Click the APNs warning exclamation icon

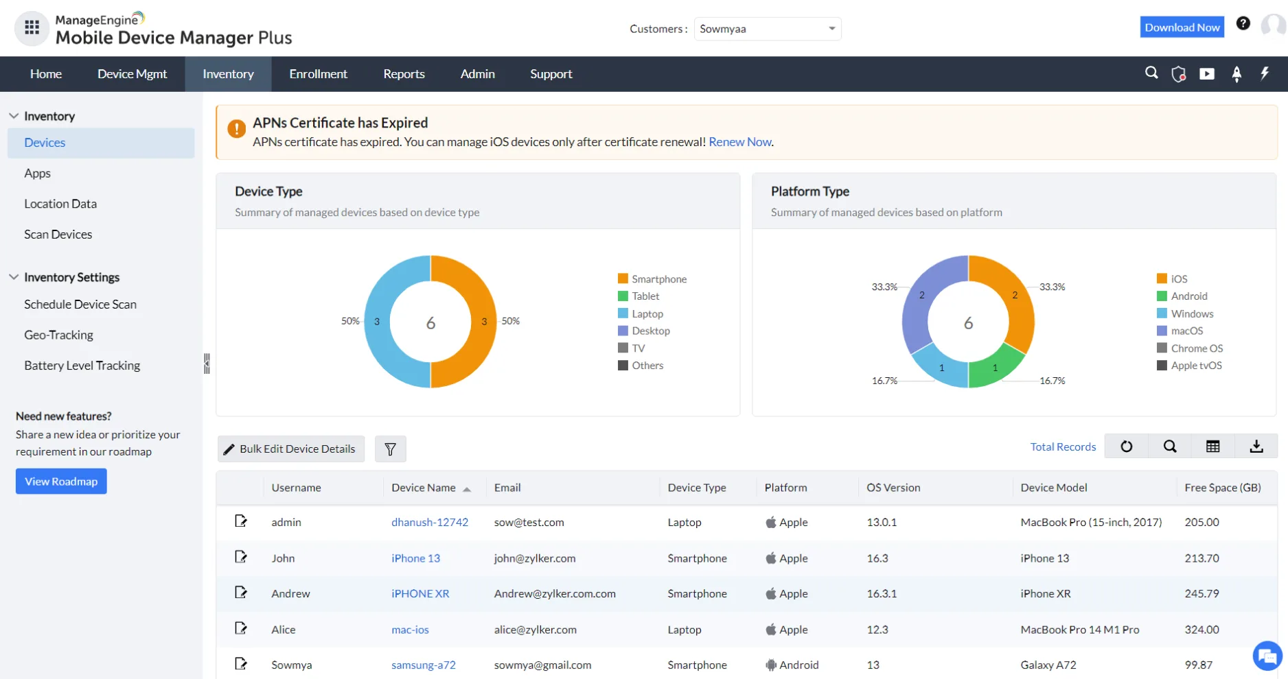tap(236, 129)
